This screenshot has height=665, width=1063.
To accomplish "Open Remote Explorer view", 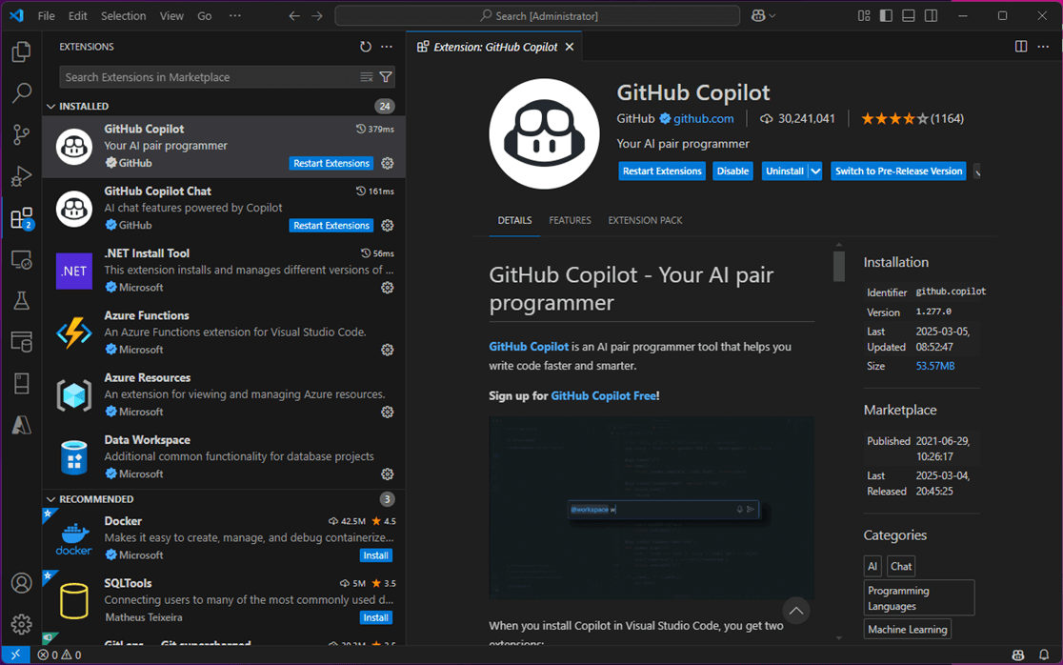I will point(21,260).
